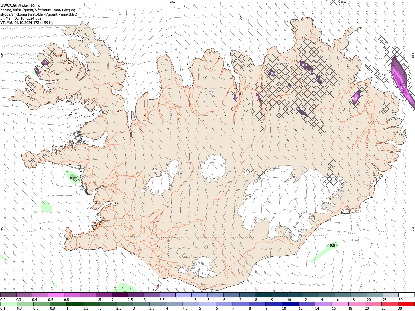This screenshot has height=311, width=415.
Task: Pick the darkest green 1 swatch in the lower legend
Action: (x=75, y=304)
